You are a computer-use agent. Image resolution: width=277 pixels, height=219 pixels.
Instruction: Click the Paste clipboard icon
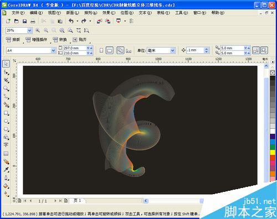[x=60, y=22]
